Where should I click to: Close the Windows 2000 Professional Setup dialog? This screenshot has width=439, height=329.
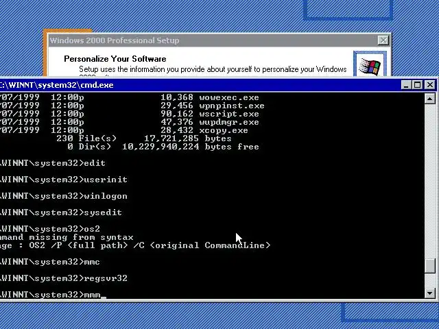383,40
